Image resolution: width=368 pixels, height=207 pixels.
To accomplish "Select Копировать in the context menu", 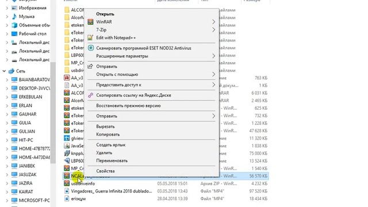I will [x=151, y=135].
